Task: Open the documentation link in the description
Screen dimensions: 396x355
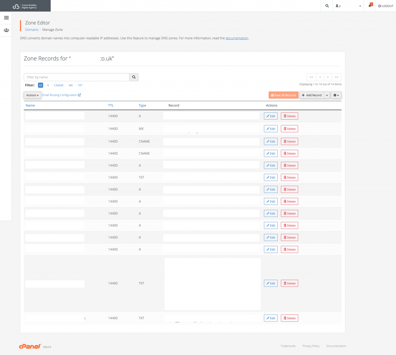Action: 237,38
